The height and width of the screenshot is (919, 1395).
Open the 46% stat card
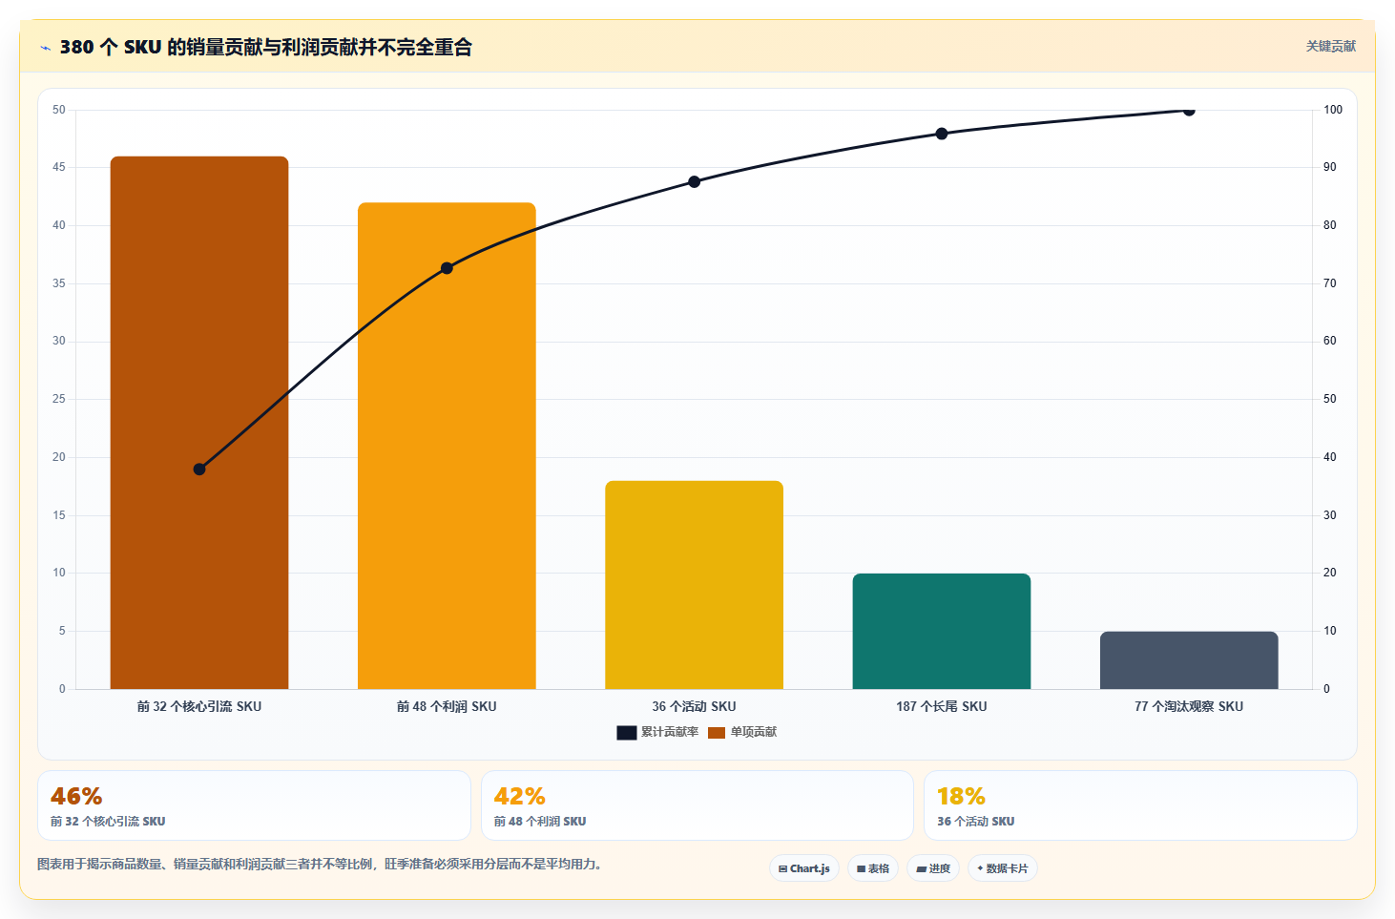254,805
